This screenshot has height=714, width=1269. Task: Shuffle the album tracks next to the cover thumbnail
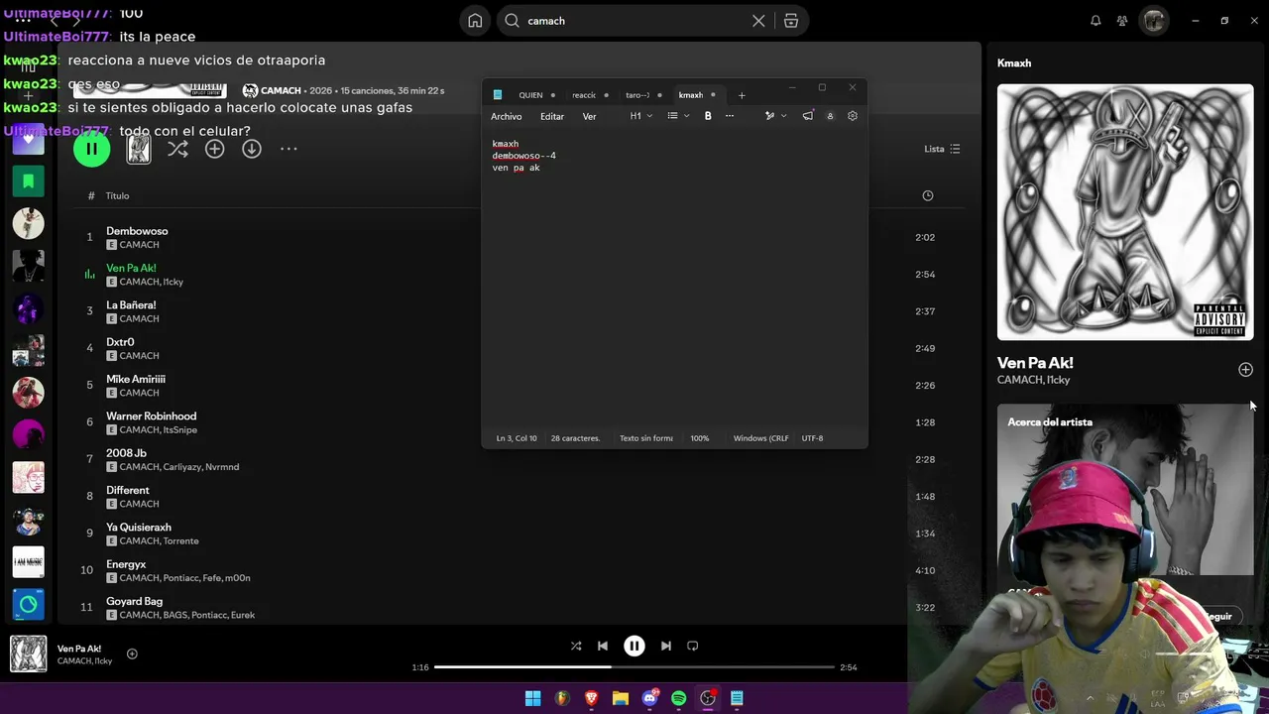click(x=177, y=149)
